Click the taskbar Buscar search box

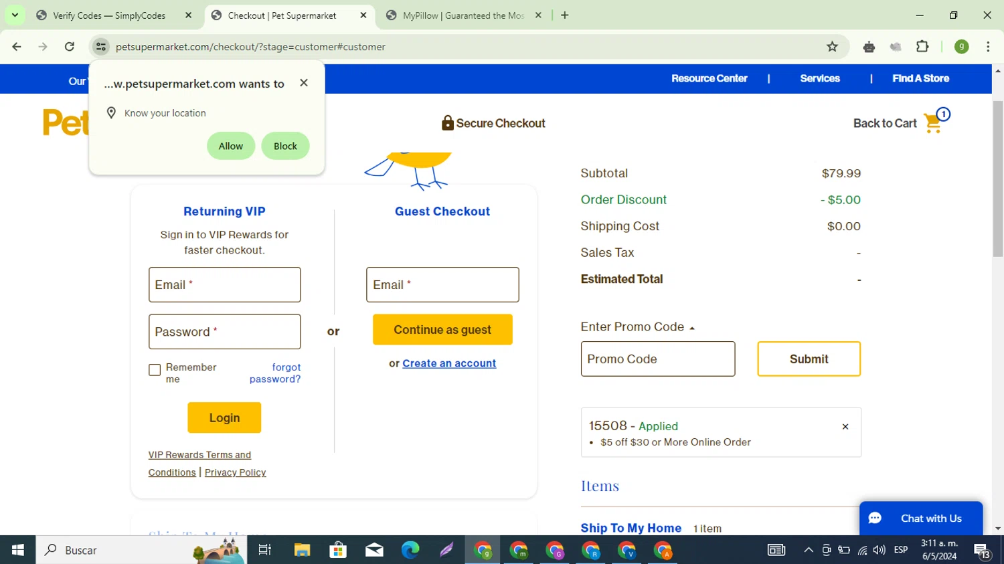click(x=141, y=550)
